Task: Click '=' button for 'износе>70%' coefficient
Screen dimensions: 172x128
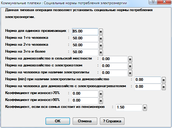Action: click(x=101, y=94)
